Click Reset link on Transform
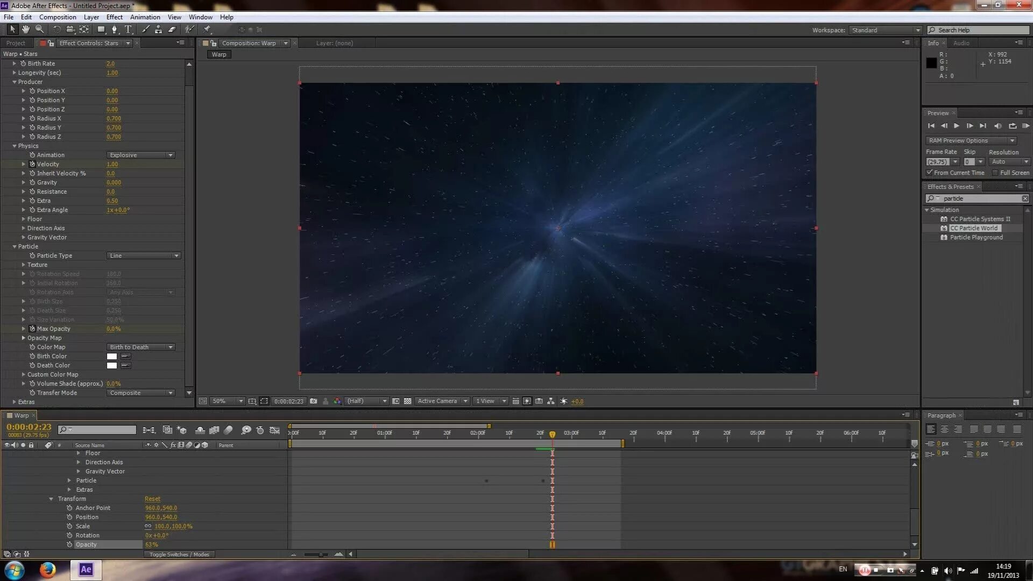 (x=152, y=499)
